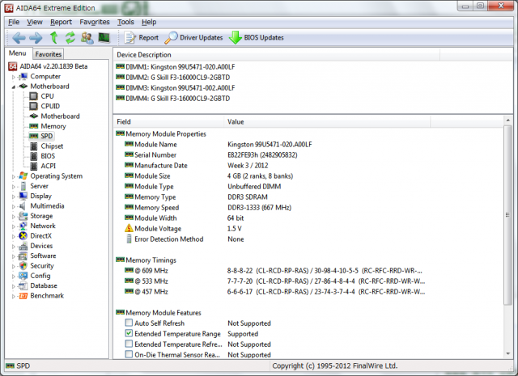Select CPUID in the Motherboard tree

[x=50, y=106]
